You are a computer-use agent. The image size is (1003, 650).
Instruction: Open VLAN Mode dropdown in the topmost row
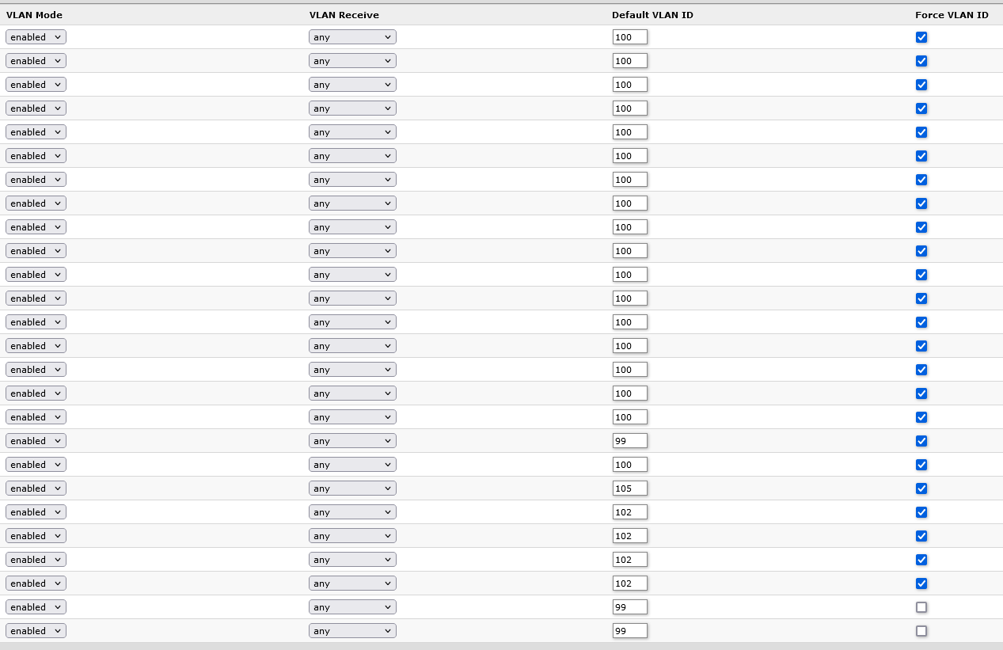(36, 37)
